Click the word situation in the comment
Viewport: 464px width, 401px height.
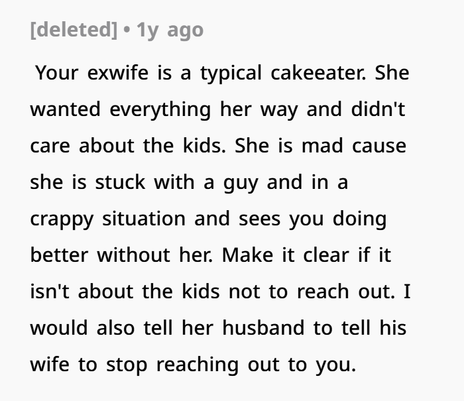click(x=144, y=219)
